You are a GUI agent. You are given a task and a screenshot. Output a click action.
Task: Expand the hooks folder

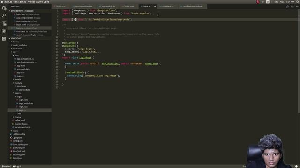[15, 42]
